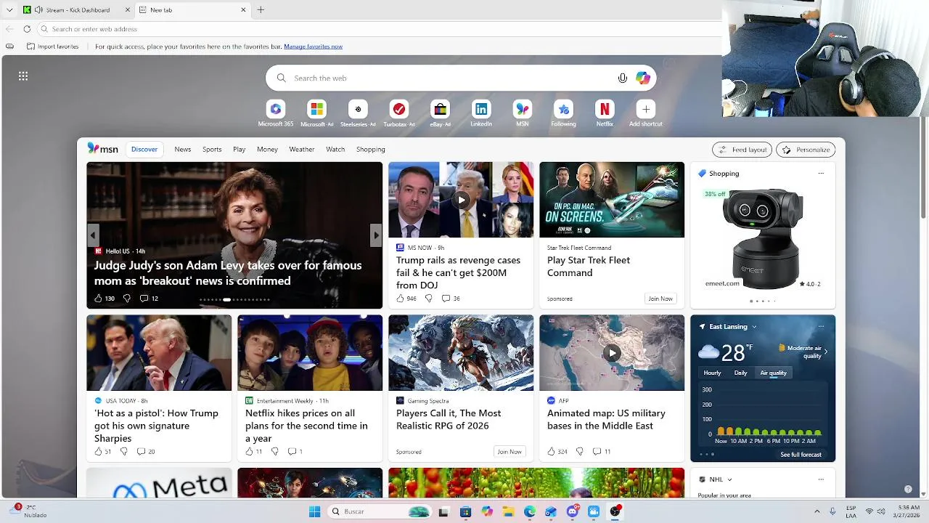Image resolution: width=929 pixels, height=523 pixels.
Task: Open File Explorer from taskbar
Action: tap(508, 511)
